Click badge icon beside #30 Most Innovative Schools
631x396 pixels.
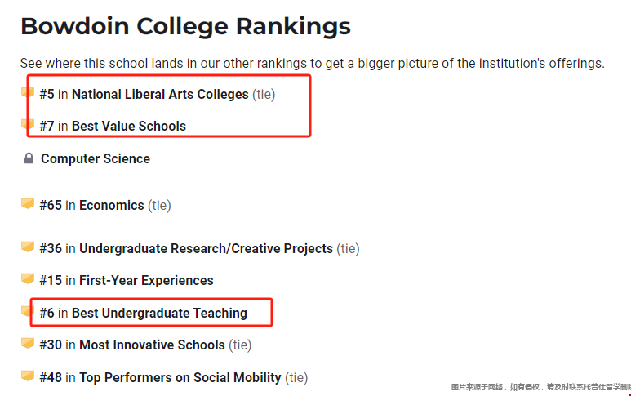click(28, 343)
